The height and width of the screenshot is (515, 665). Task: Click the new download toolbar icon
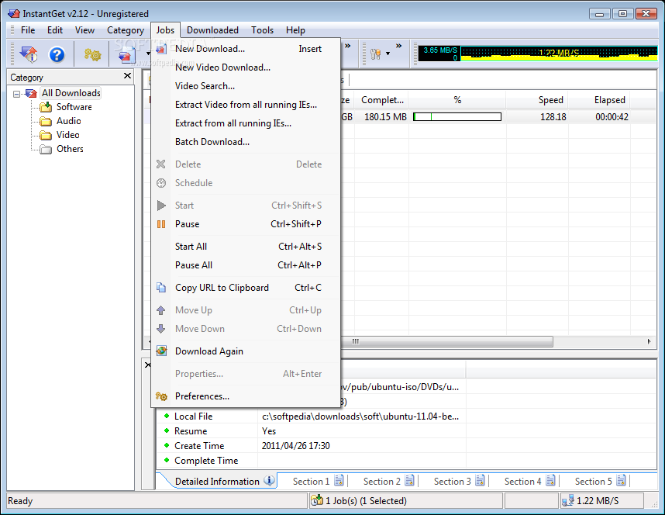tap(127, 55)
